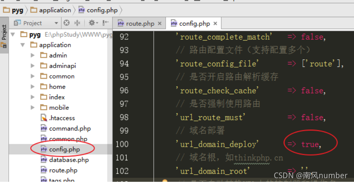This screenshot has height=183, width=354.
Task: Open the Project panel settings gear
Action: point(93,23)
